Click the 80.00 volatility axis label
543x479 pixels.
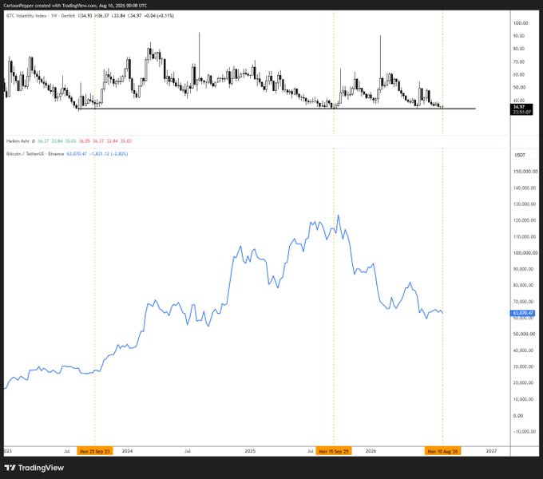519,49
